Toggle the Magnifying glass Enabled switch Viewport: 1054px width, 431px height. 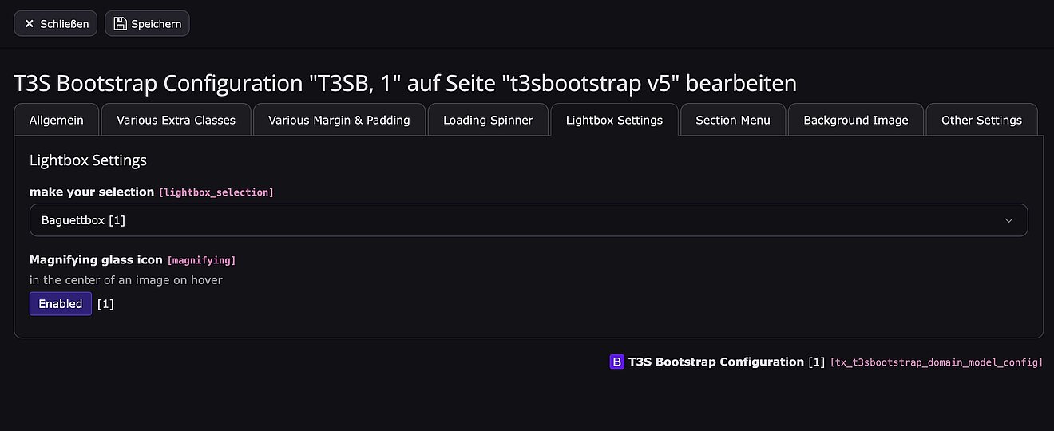pyautogui.click(x=61, y=304)
